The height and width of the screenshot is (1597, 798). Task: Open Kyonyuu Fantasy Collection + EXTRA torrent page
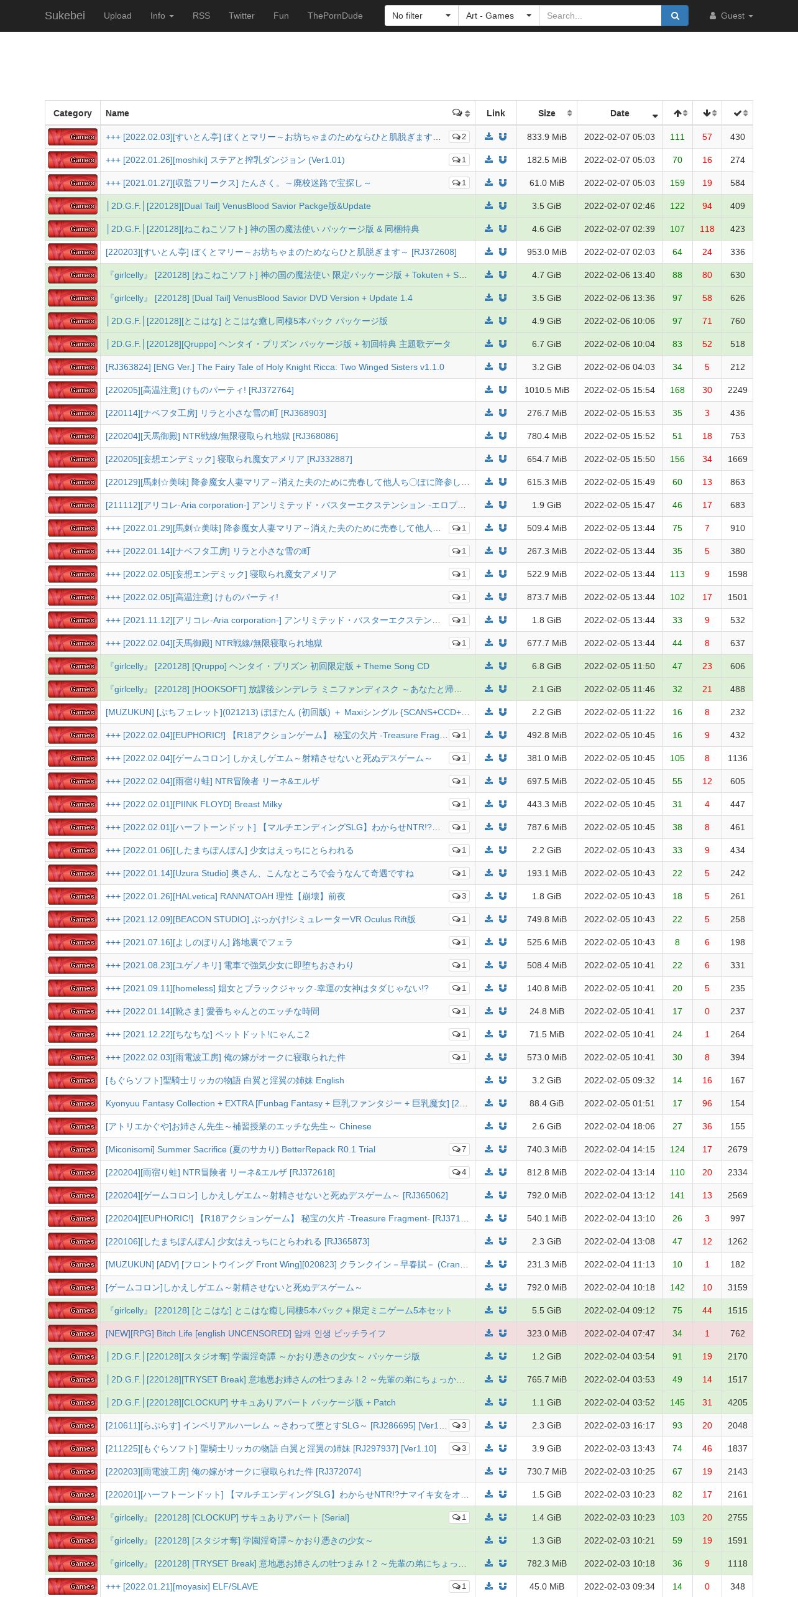pyautogui.click(x=287, y=1103)
